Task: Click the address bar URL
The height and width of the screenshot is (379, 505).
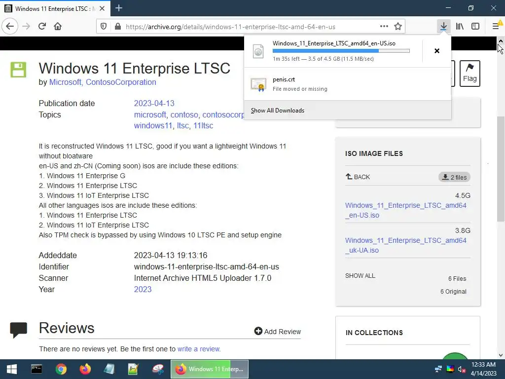Action: pyautogui.click(x=230, y=27)
